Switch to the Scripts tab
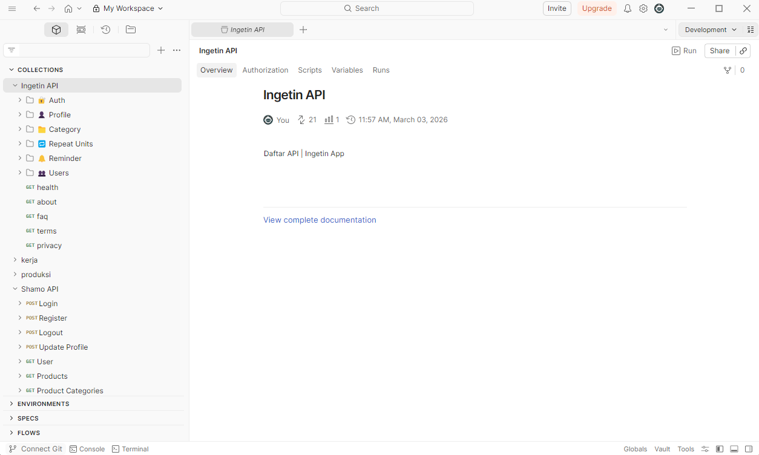 point(310,70)
